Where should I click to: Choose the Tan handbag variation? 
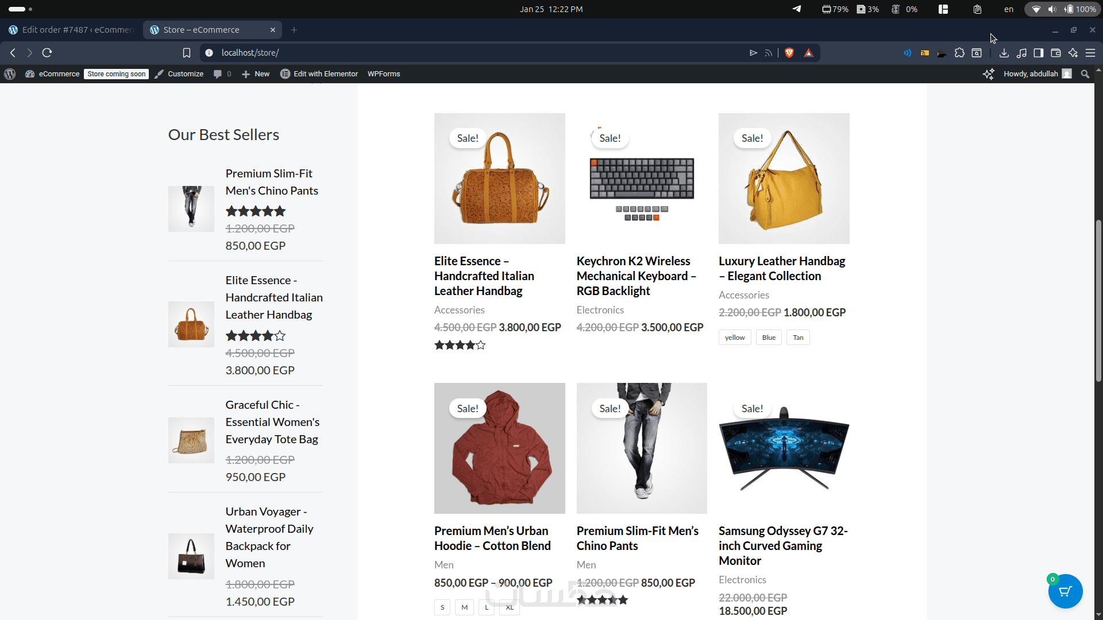coord(798,338)
